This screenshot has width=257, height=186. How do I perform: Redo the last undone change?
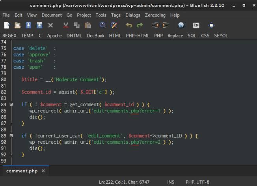pyautogui.click(x=140, y=25)
